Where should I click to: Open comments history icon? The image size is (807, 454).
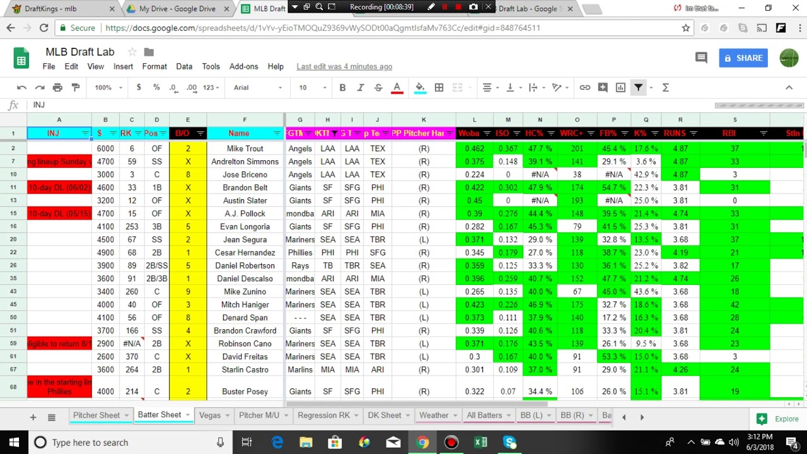click(x=701, y=58)
